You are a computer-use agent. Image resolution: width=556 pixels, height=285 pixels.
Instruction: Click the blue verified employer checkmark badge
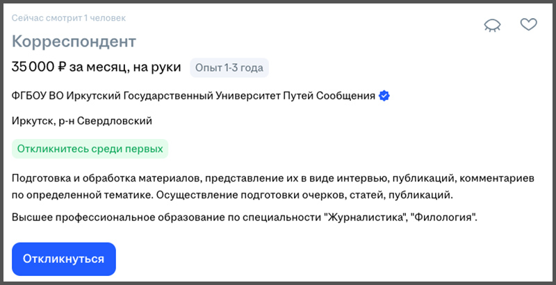[384, 95]
